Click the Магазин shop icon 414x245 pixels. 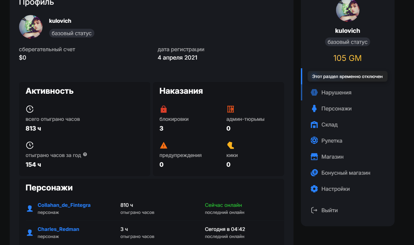pyautogui.click(x=314, y=157)
